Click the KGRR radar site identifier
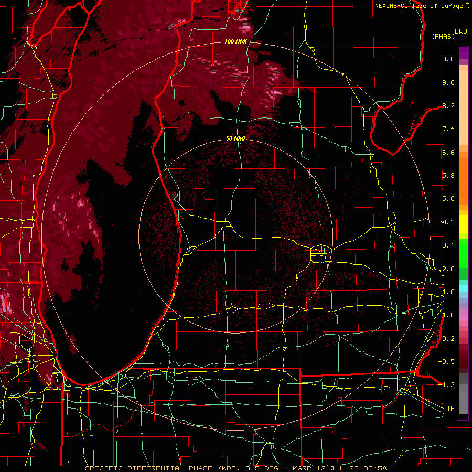Screen dimensions: 472x472 click(303, 468)
